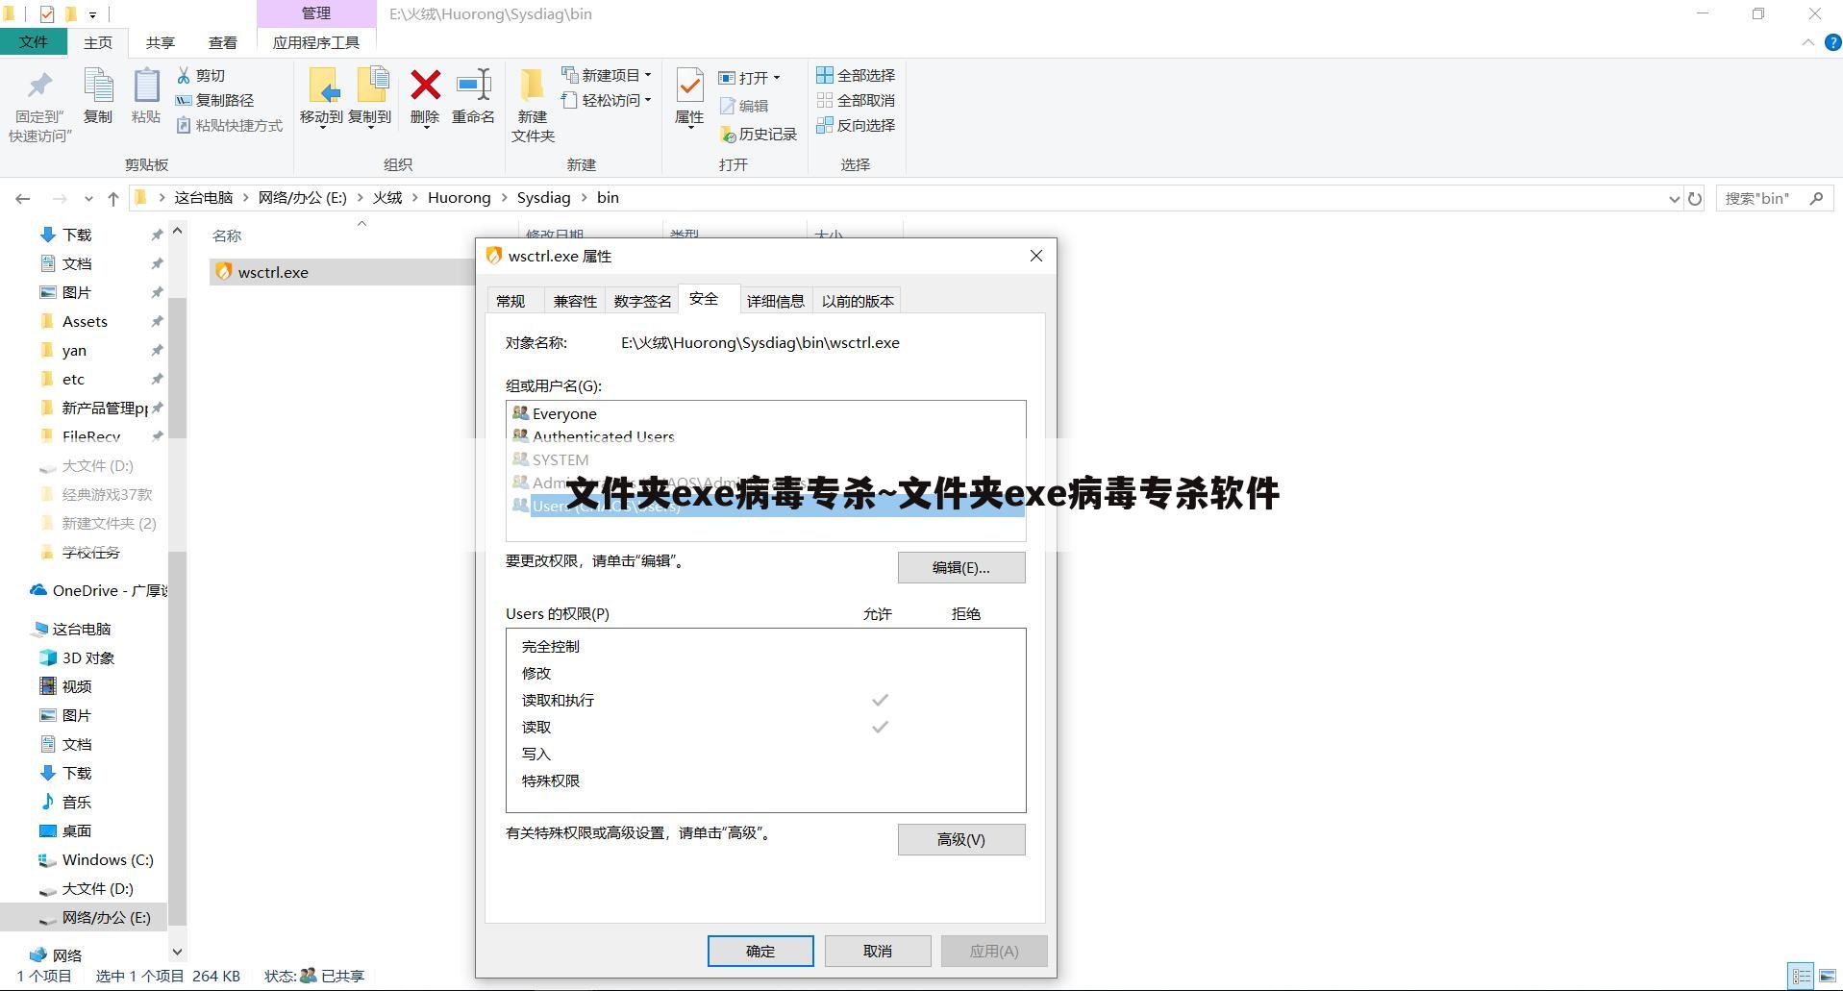Open New Item (新建项目) dropdown

click(608, 75)
